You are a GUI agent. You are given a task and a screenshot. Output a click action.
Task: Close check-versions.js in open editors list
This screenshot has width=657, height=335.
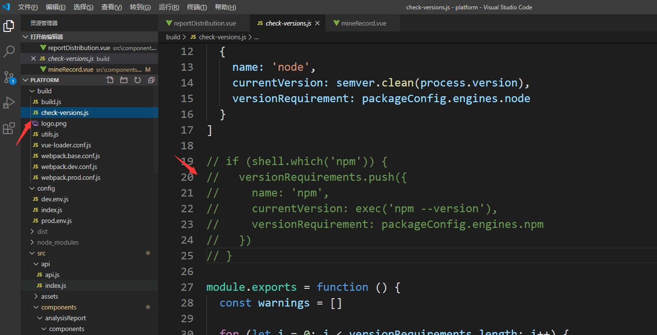tap(33, 58)
